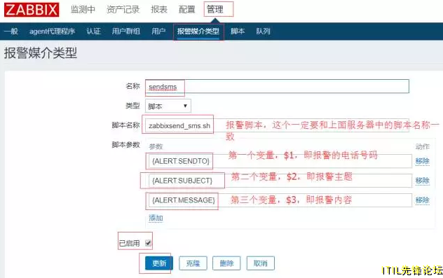The image size is (443, 278).
Task: Open the 监测中 top menu
Action: 83,10
